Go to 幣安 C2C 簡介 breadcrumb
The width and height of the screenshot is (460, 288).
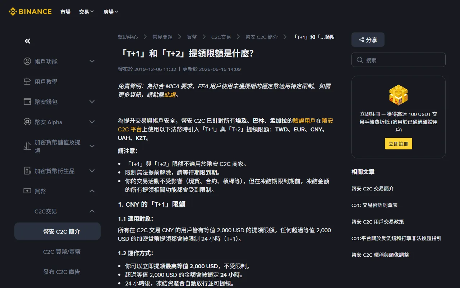point(262,37)
